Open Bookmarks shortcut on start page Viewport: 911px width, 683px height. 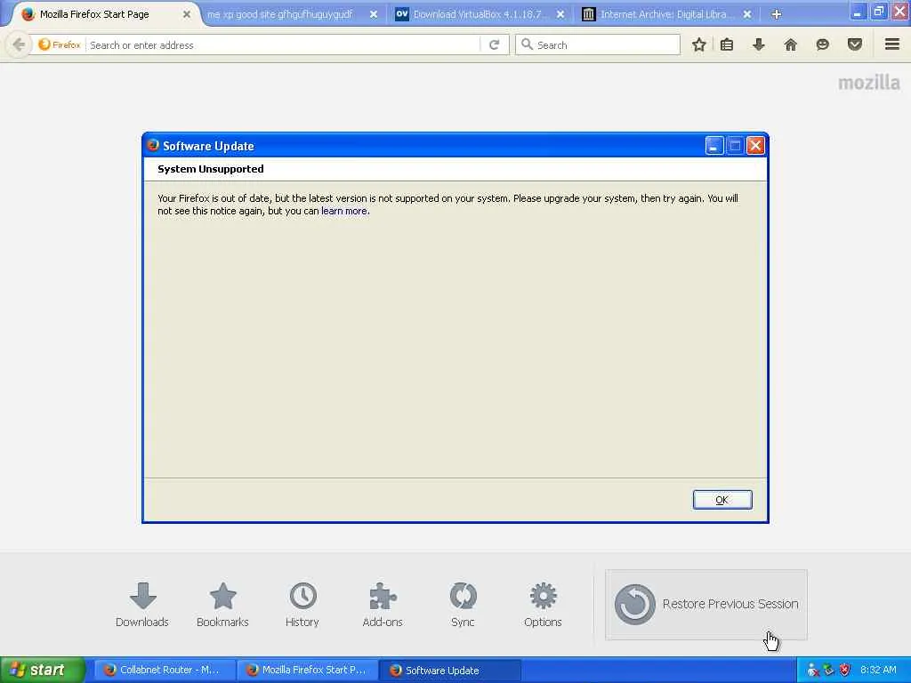tap(222, 605)
